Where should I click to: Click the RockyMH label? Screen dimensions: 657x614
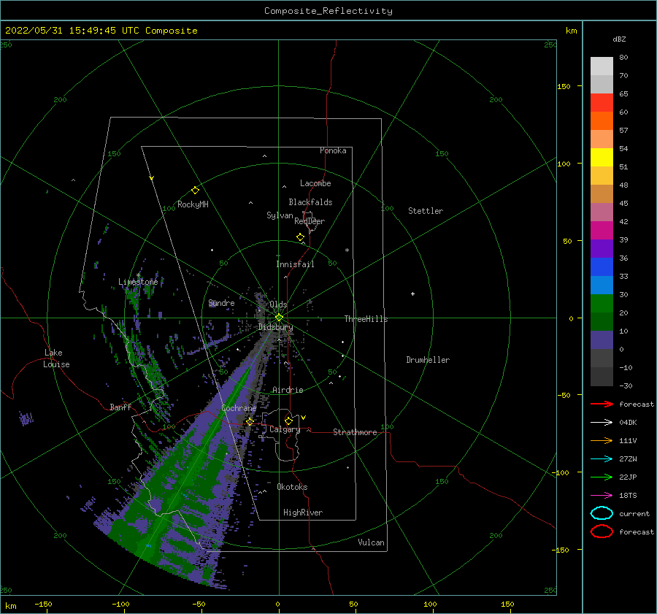(x=193, y=204)
